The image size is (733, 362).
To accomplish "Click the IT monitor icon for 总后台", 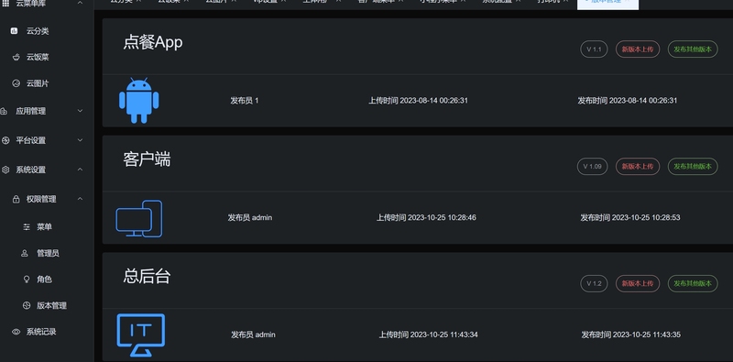I will pyautogui.click(x=141, y=335).
